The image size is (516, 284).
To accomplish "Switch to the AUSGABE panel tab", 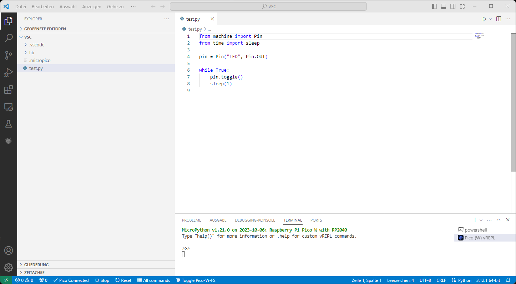I will [x=218, y=220].
